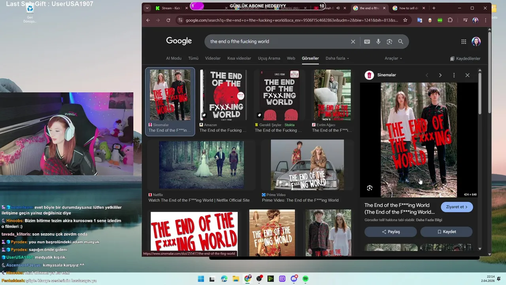506x285 pixels.
Task: Open Chrome three-dot menu
Action: coord(485,20)
